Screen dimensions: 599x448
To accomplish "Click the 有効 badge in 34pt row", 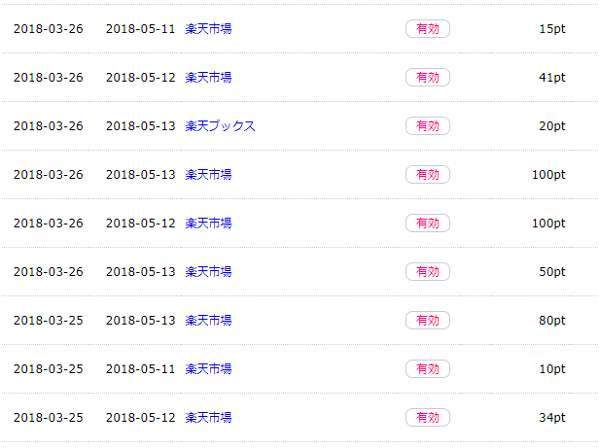I will point(428,418).
